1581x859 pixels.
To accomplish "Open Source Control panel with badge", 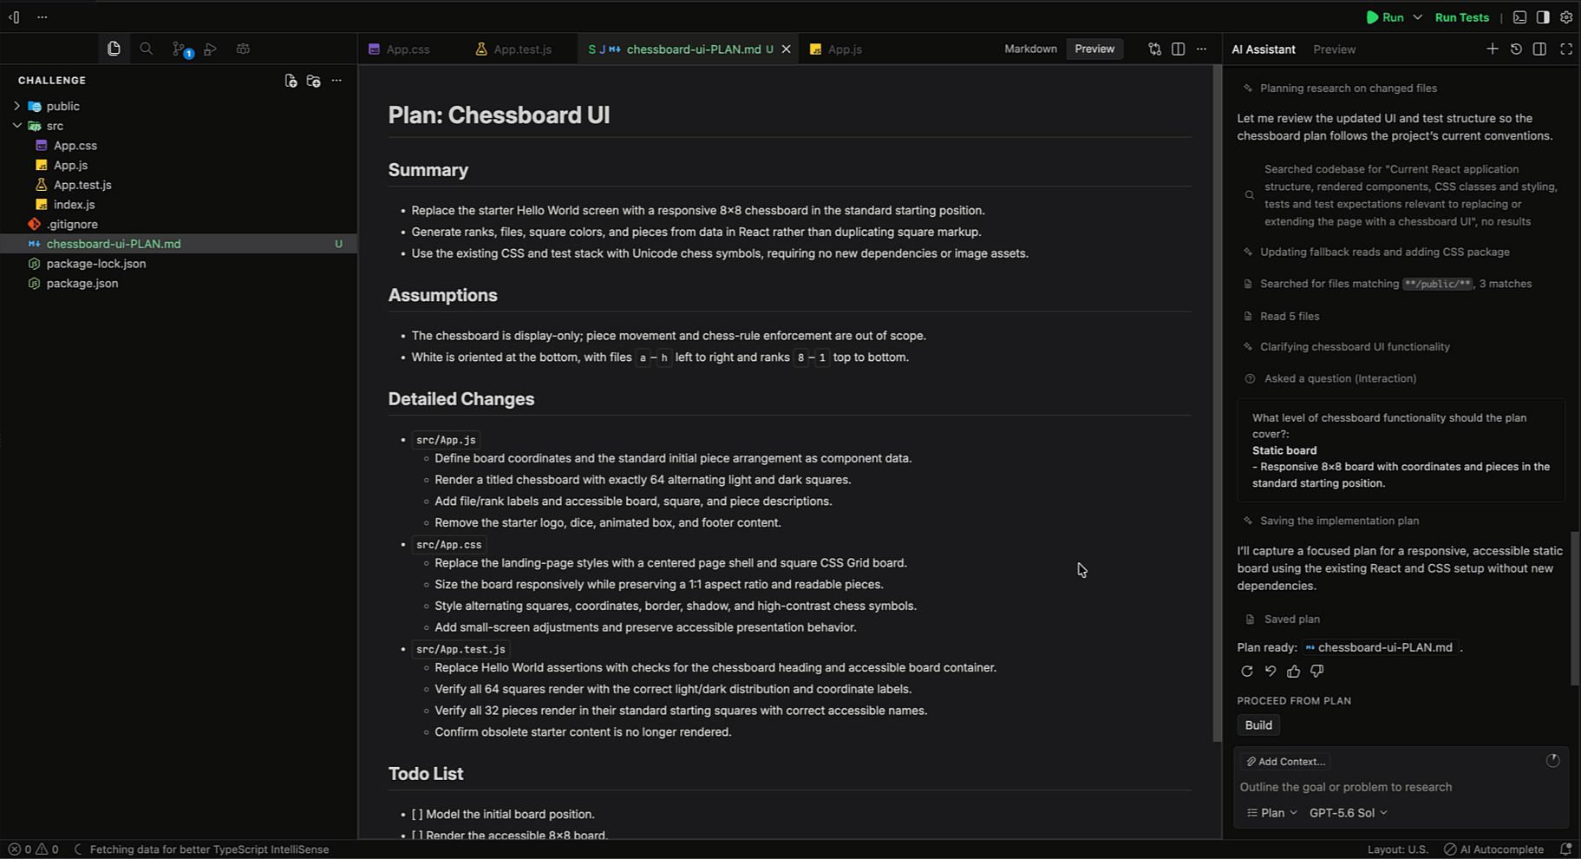I will coord(180,49).
